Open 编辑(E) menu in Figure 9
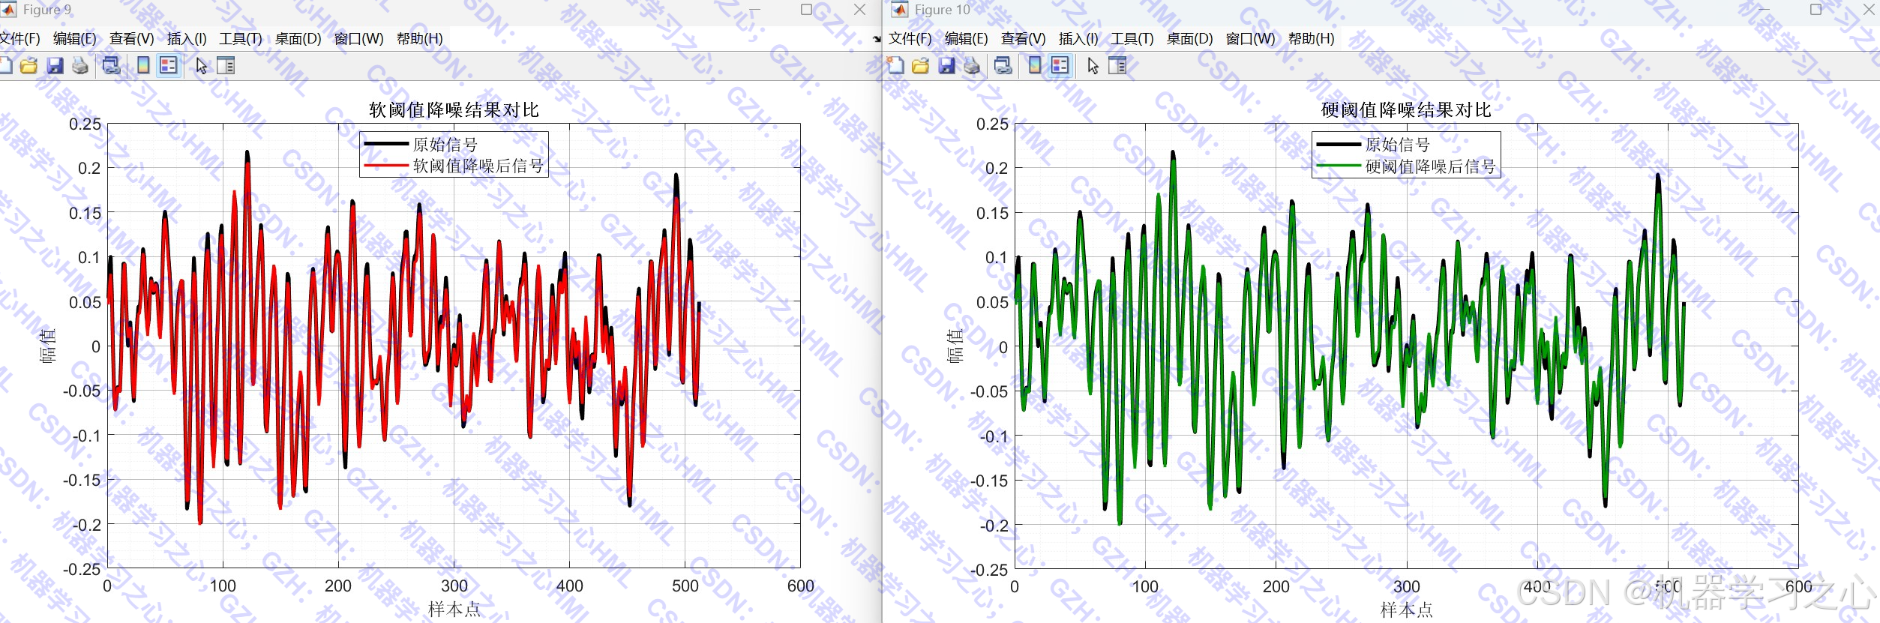Viewport: 1880px width, 623px height. click(75, 39)
